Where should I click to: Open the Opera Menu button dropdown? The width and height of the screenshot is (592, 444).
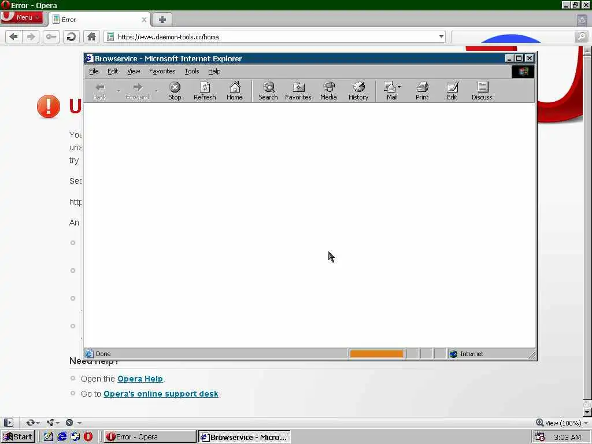click(x=22, y=17)
